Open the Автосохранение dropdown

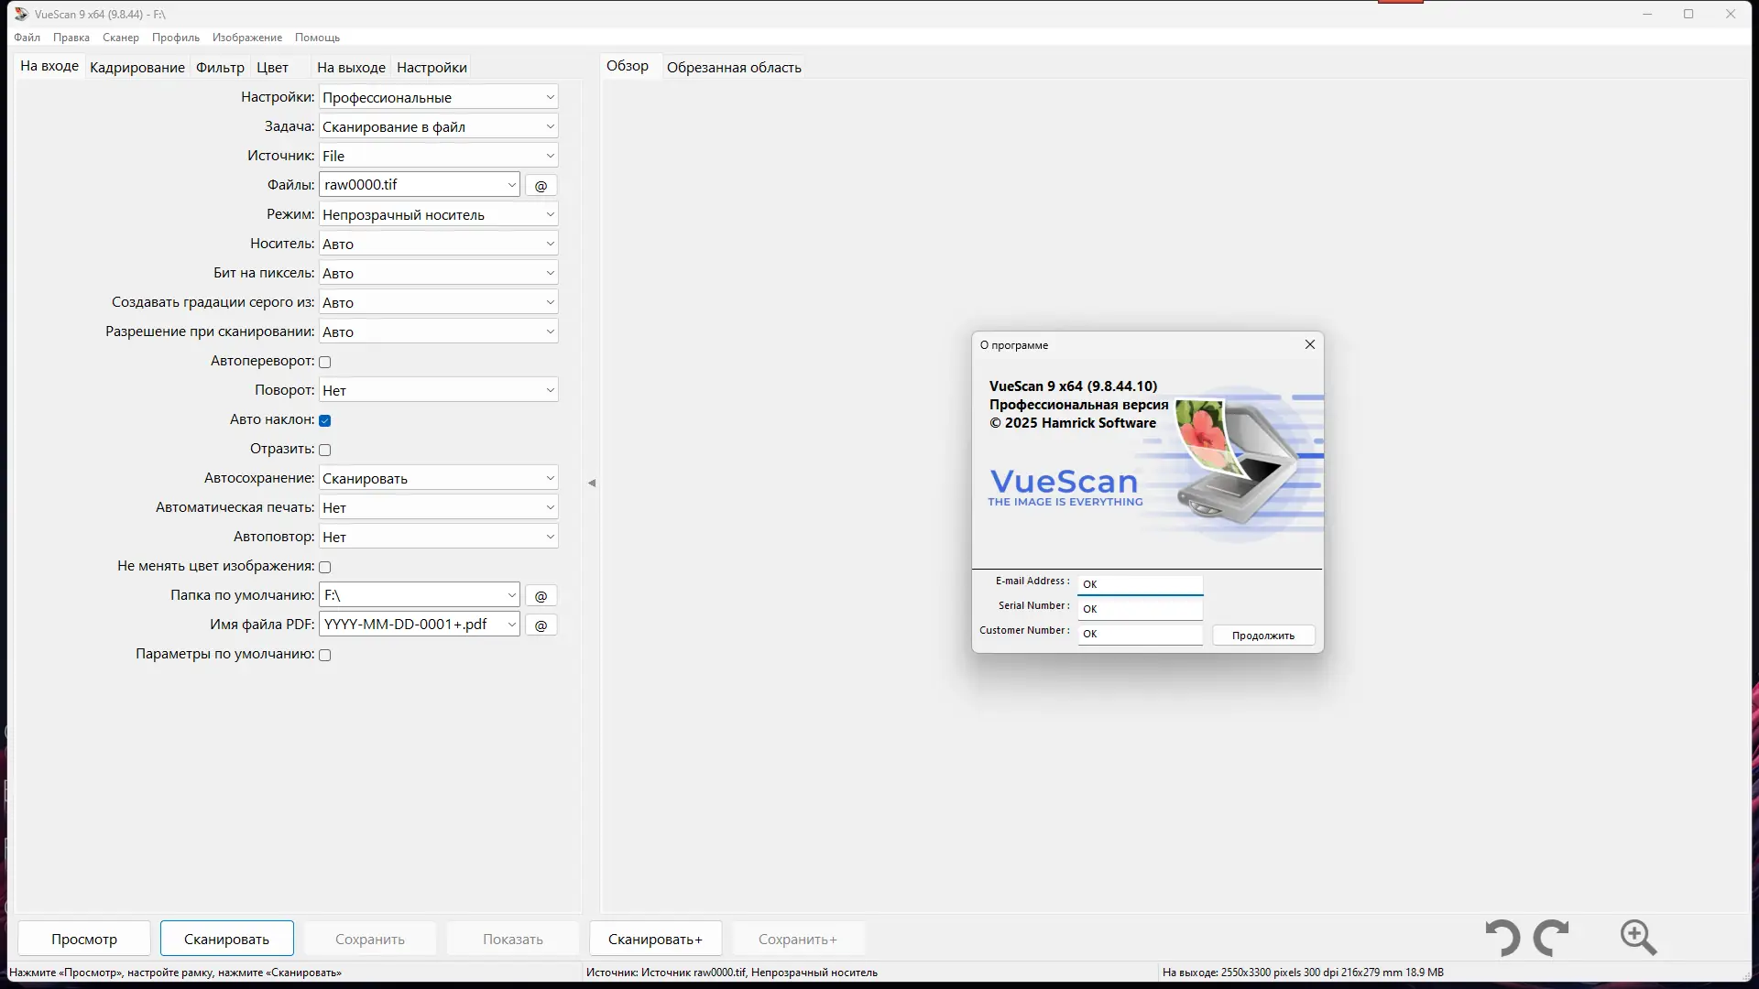click(438, 479)
